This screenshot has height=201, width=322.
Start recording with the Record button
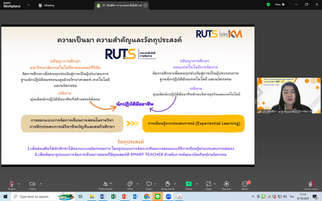coord(226,185)
